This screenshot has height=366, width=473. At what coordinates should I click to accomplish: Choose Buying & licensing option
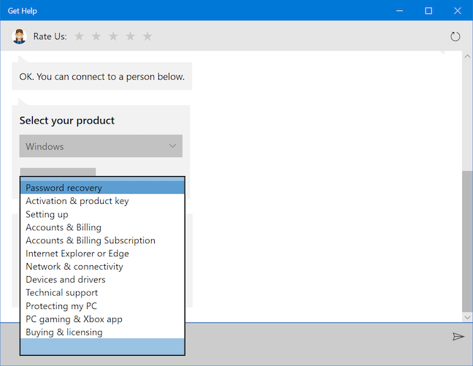tap(102, 332)
